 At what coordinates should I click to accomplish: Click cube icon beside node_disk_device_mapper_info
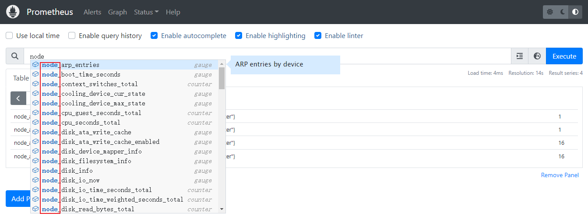click(35, 151)
